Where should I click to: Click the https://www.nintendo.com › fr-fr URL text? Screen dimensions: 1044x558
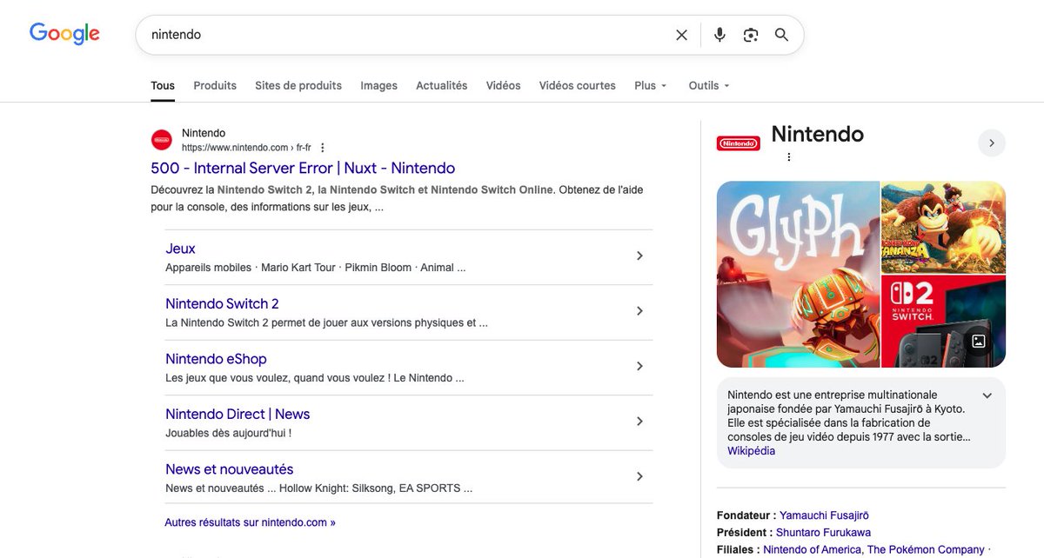pyautogui.click(x=246, y=148)
